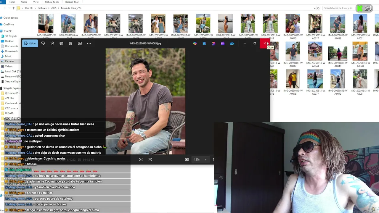Click fotos de Clau y Yo breadcrumb
Viewport: 379px width, 213px height.
click(x=71, y=8)
